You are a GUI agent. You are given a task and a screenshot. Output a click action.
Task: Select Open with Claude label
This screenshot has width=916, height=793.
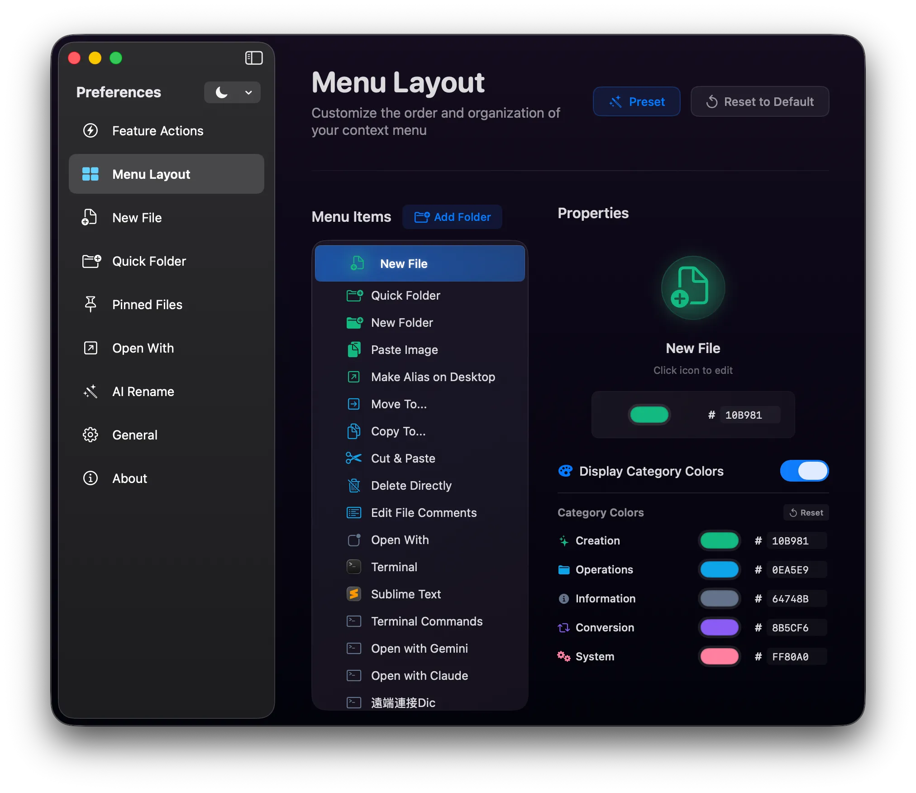tap(420, 675)
